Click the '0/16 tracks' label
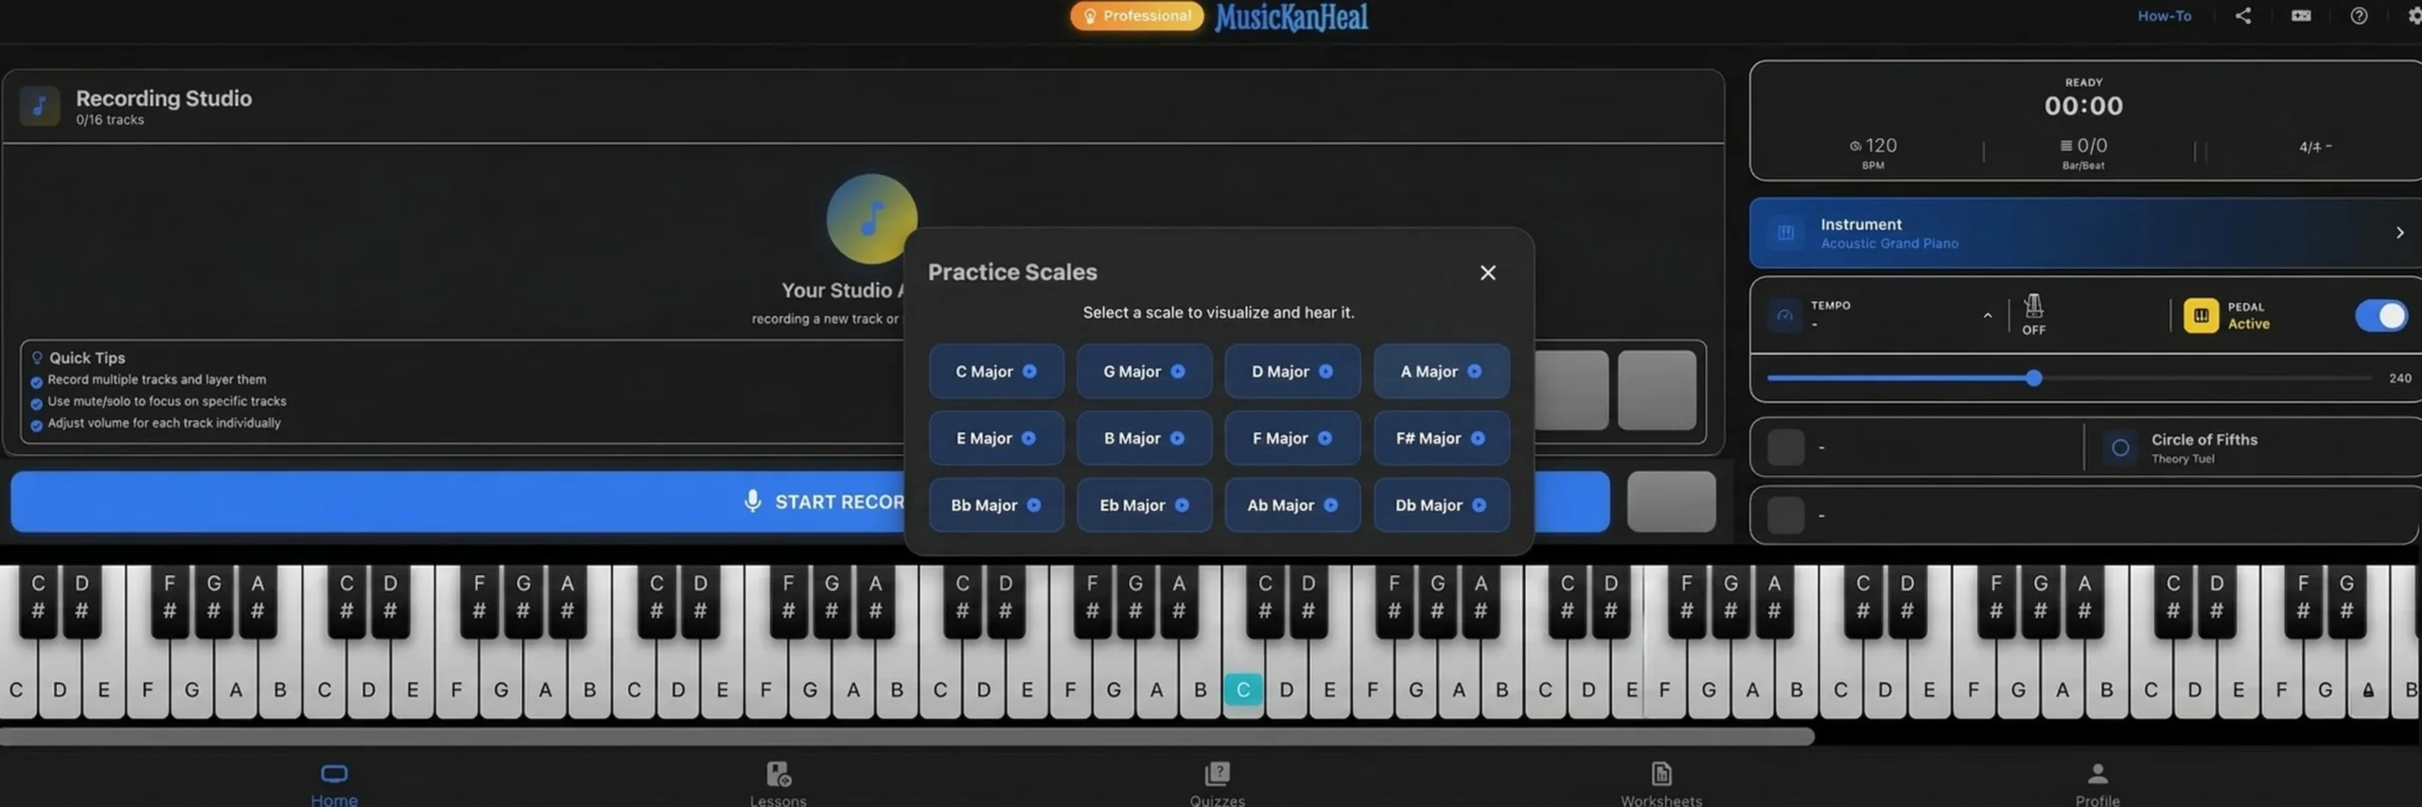Image resolution: width=2422 pixels, height=807 pixels. pyautogui.click(x=110, y=120)
